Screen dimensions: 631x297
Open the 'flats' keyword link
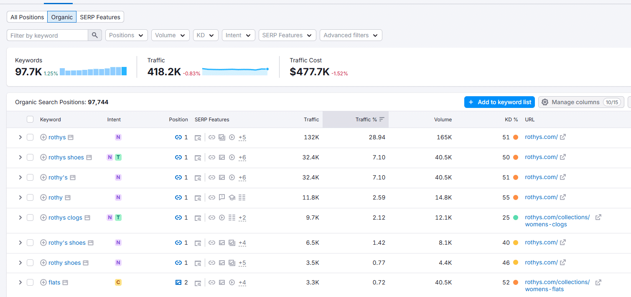tap(54, 282)
